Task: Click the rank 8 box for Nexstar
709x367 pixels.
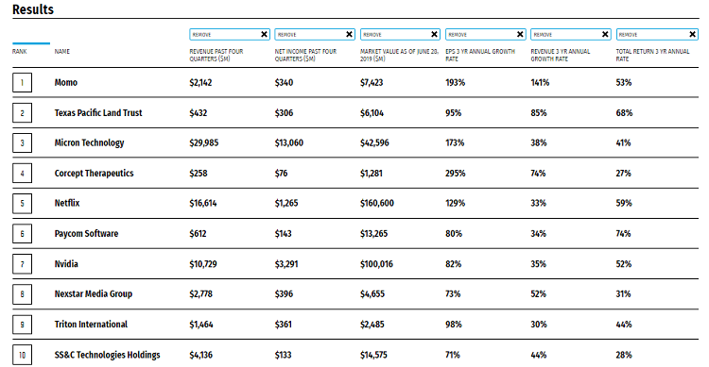Action: click(x=22, y=294)
